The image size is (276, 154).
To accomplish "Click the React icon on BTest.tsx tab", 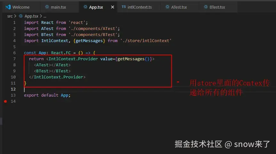I will click(206, 7).
